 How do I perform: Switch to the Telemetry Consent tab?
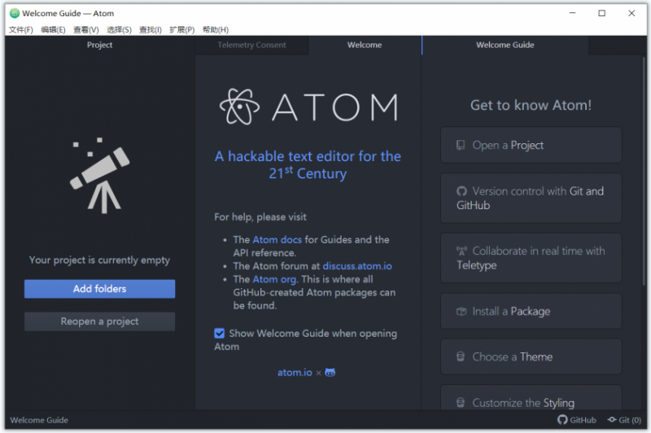251,45
